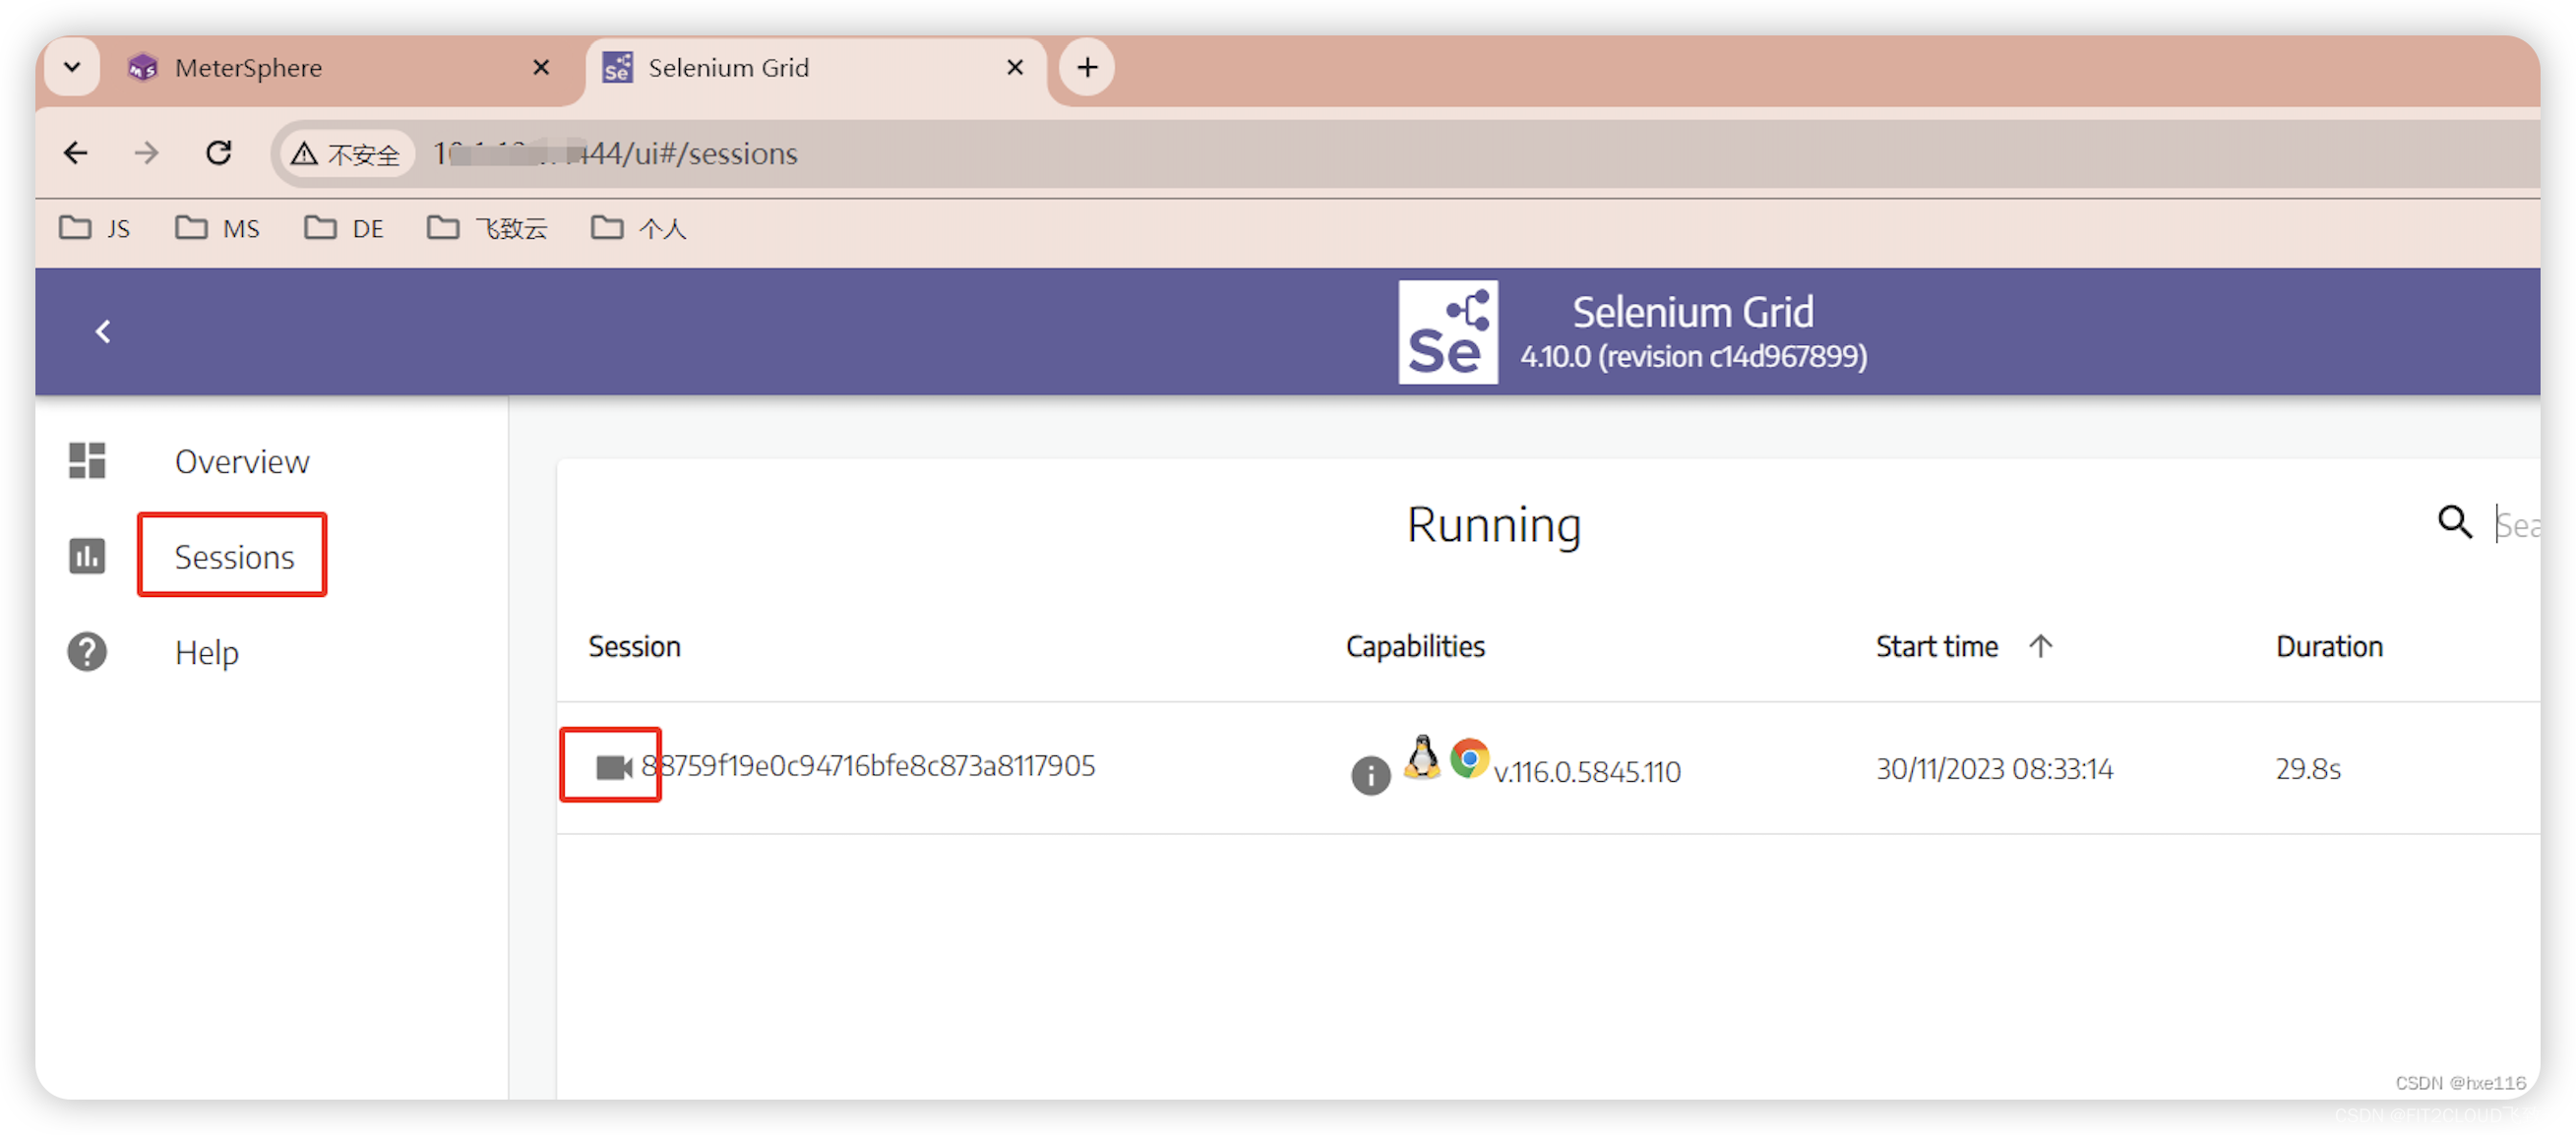Close the MeterSphere tab
This screenshot has width=2576, height=1135.
[541, 68]
